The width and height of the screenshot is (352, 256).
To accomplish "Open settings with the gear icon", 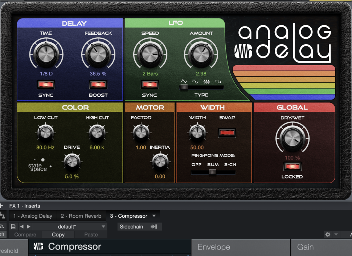I will pyautogui.click(x=328, y=235).
